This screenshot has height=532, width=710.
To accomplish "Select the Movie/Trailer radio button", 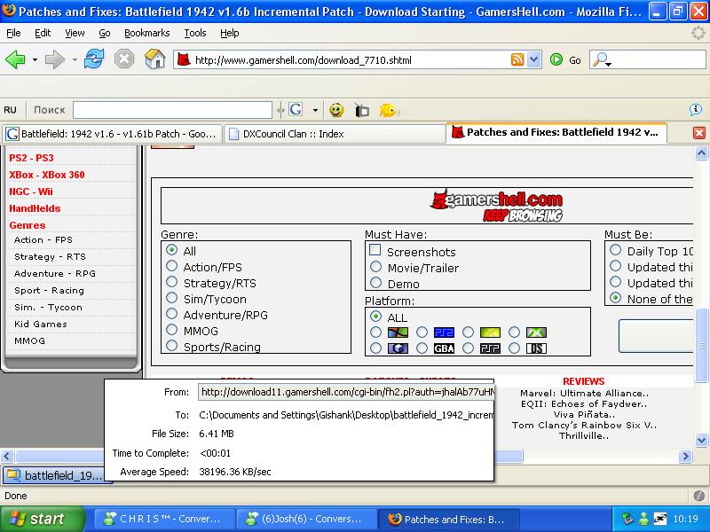I will (375, 267).
